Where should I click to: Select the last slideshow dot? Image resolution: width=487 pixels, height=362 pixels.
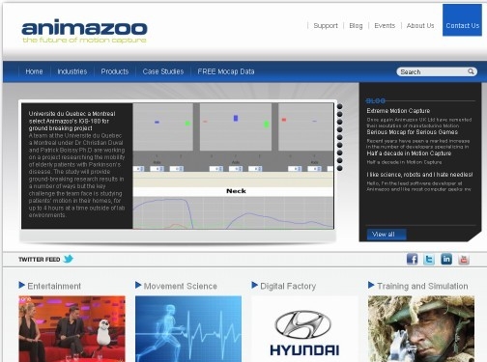pos(339,168)
